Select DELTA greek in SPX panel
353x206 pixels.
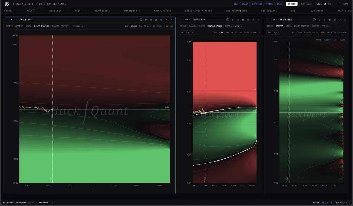(x=289, y=26)
